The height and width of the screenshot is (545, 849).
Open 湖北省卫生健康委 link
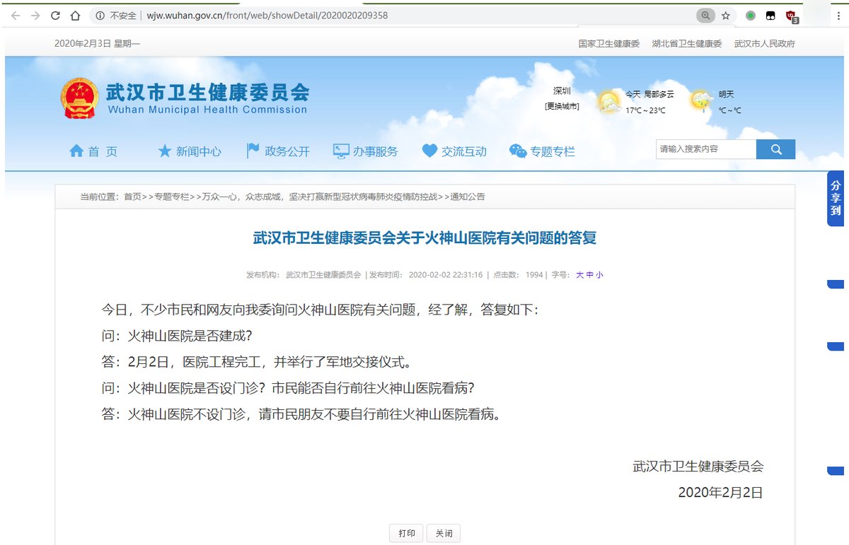tap(687, 44)
